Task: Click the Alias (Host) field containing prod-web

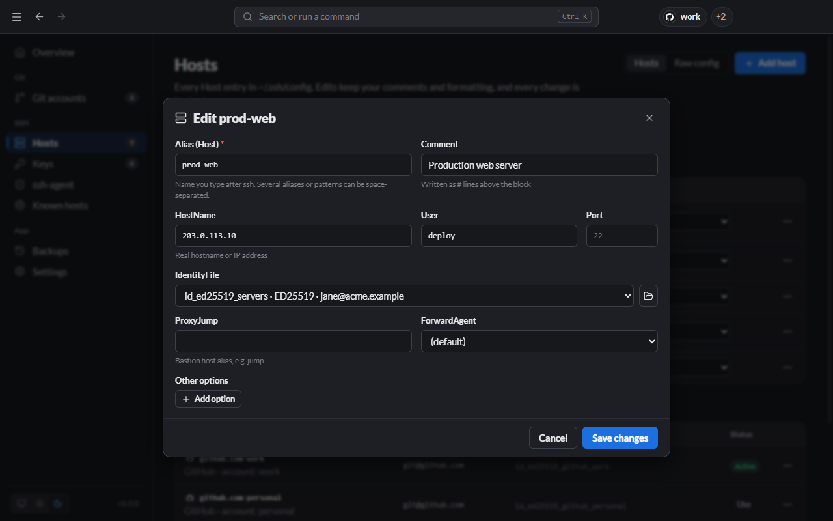Action: pyautogui.click(x=294, y=165)
